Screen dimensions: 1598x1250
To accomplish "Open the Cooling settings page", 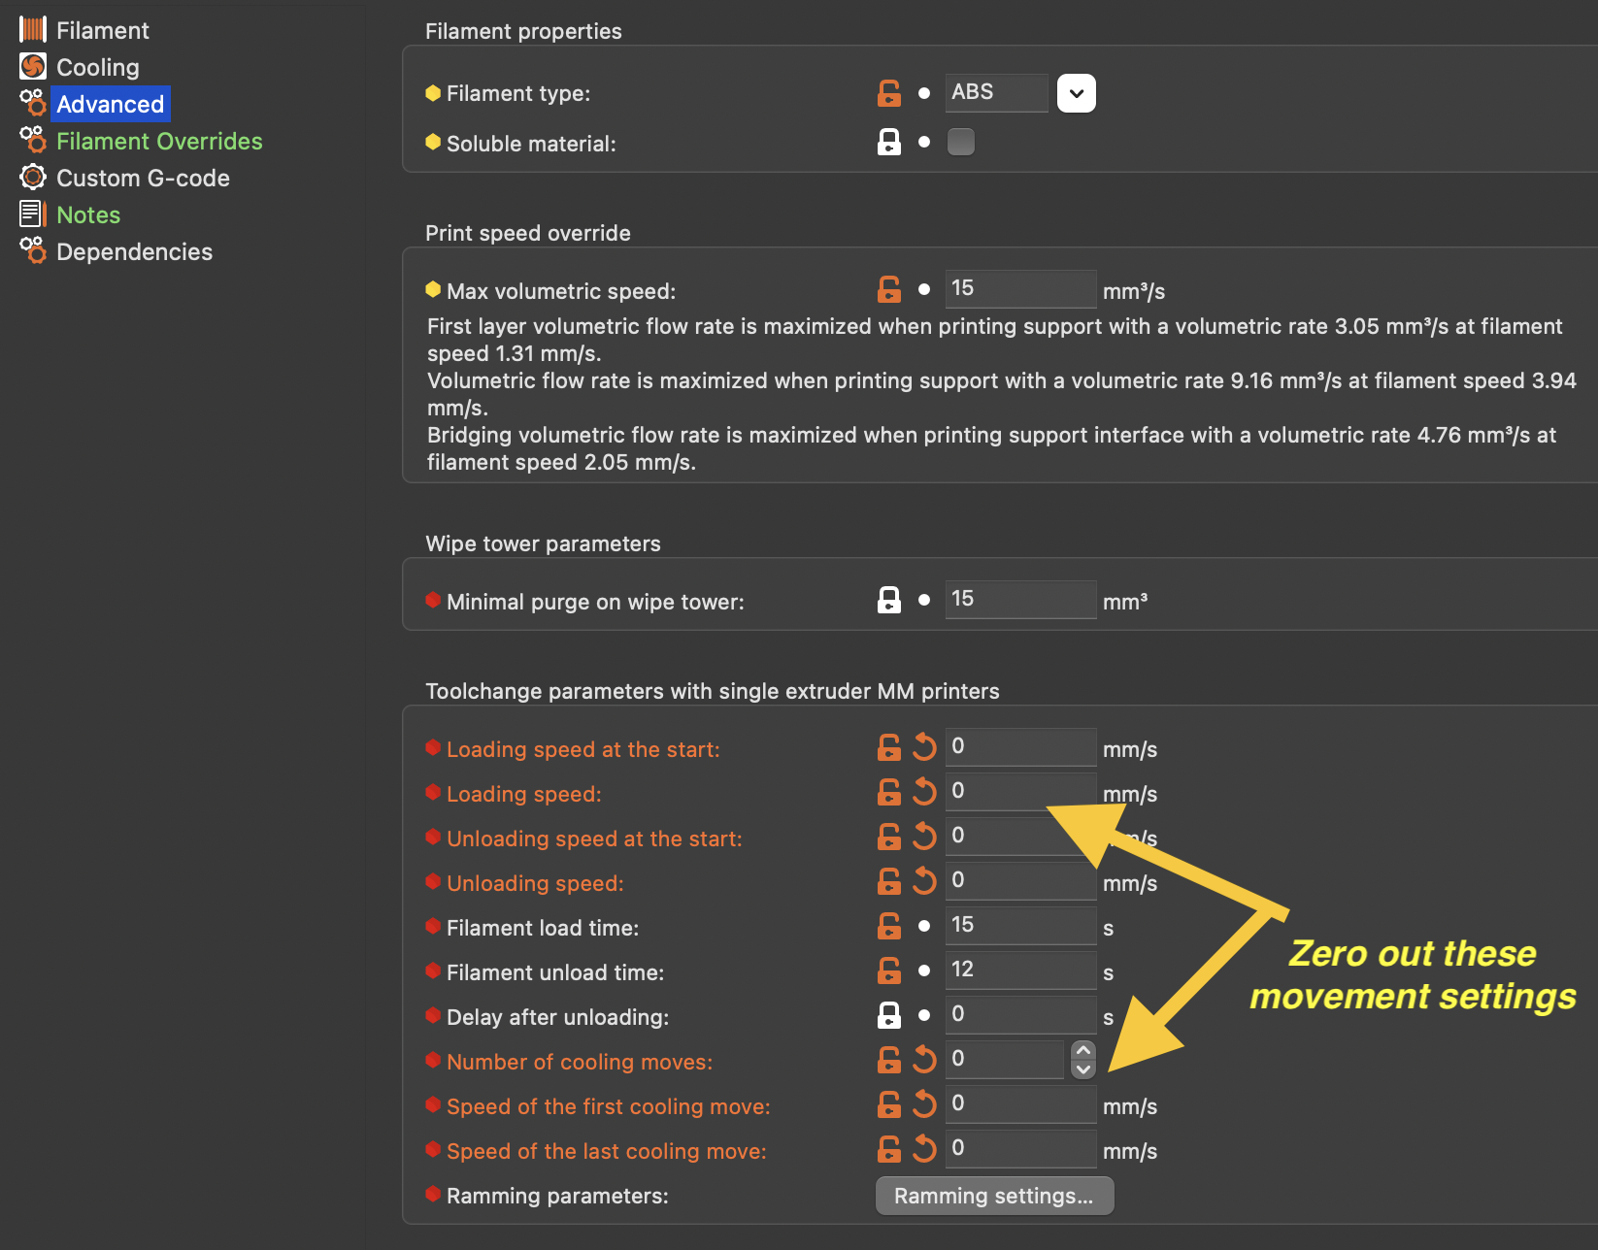I will [97, 67].
